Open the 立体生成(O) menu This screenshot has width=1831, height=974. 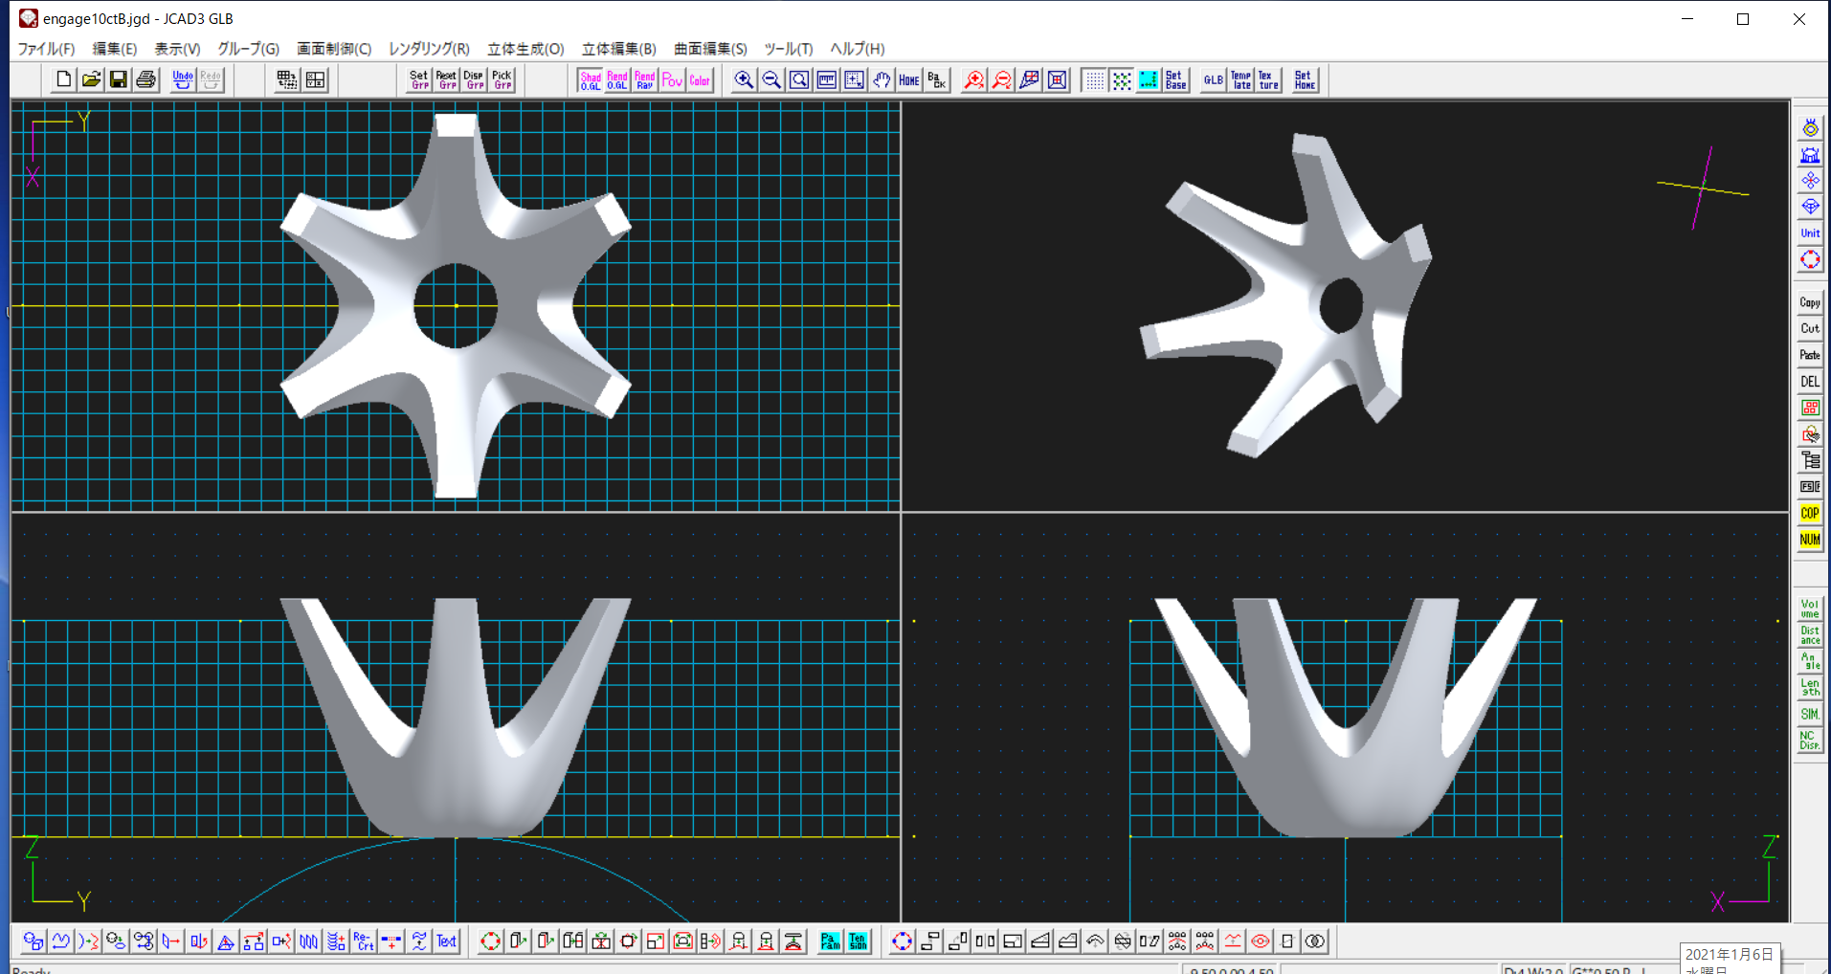pyautogui.click(x=525, y=48)
